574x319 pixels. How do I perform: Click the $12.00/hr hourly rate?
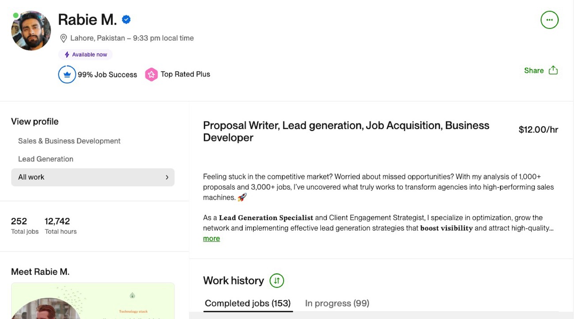coord(538,129)
